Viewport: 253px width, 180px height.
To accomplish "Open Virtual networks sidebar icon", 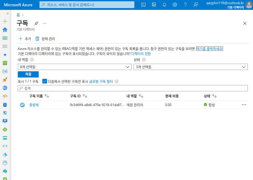I will tap(5, 146).
